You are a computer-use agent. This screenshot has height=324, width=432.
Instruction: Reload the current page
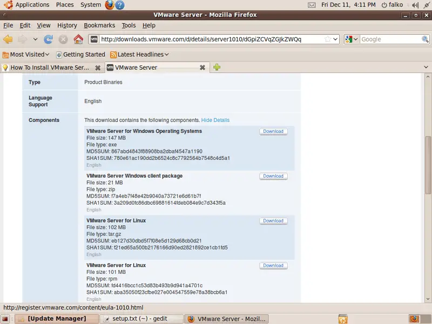click(48, 39)
